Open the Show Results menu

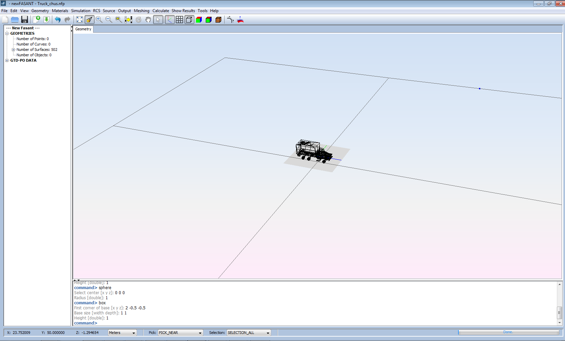[x=183, y=11]
